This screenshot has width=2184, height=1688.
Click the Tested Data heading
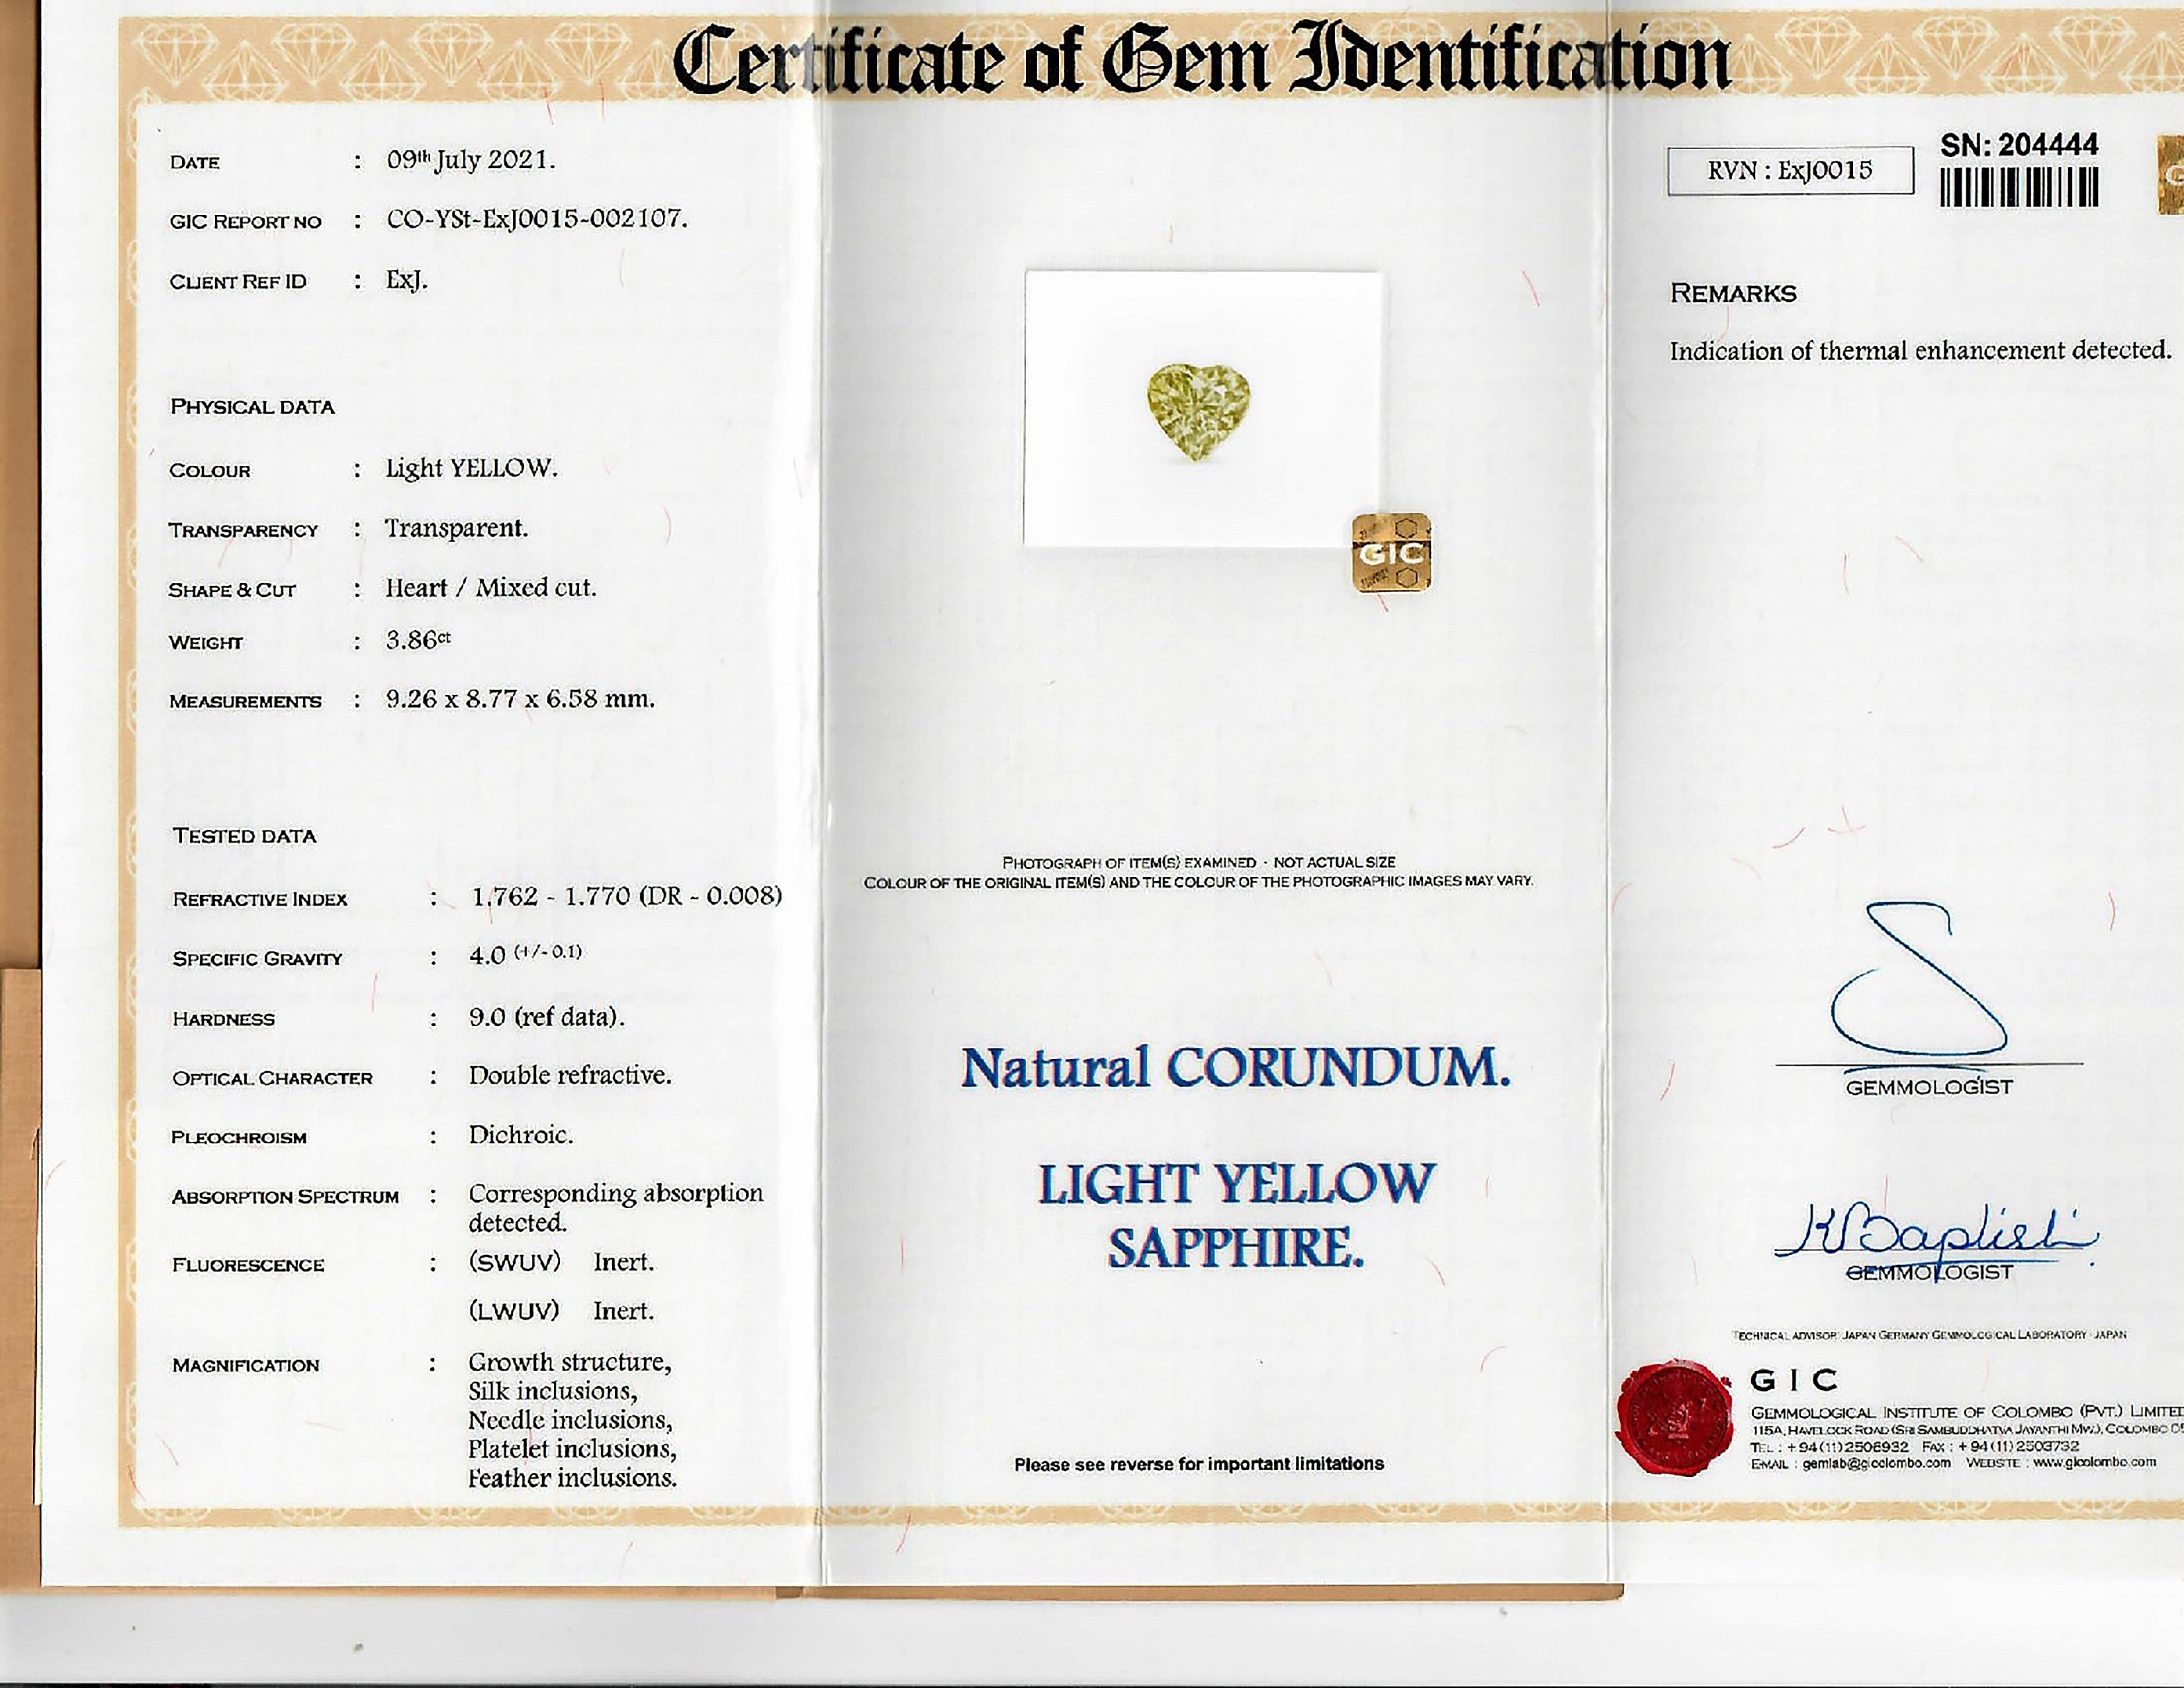pos(244,836)
